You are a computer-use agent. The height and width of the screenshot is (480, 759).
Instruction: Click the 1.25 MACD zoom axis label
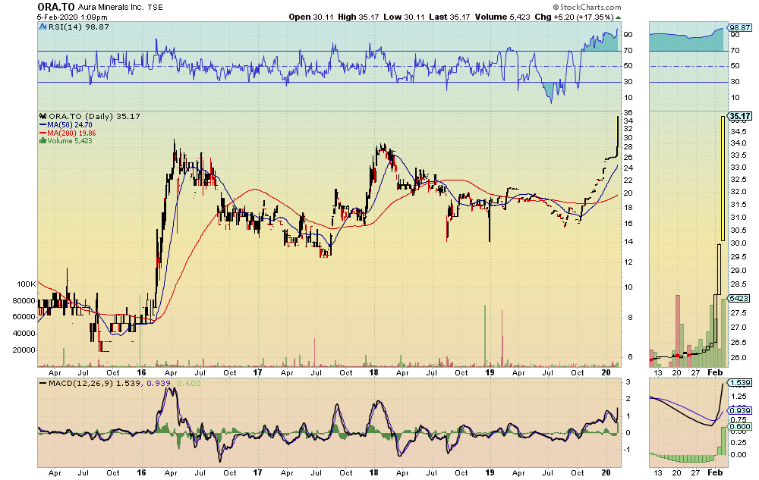click(738, 396)
